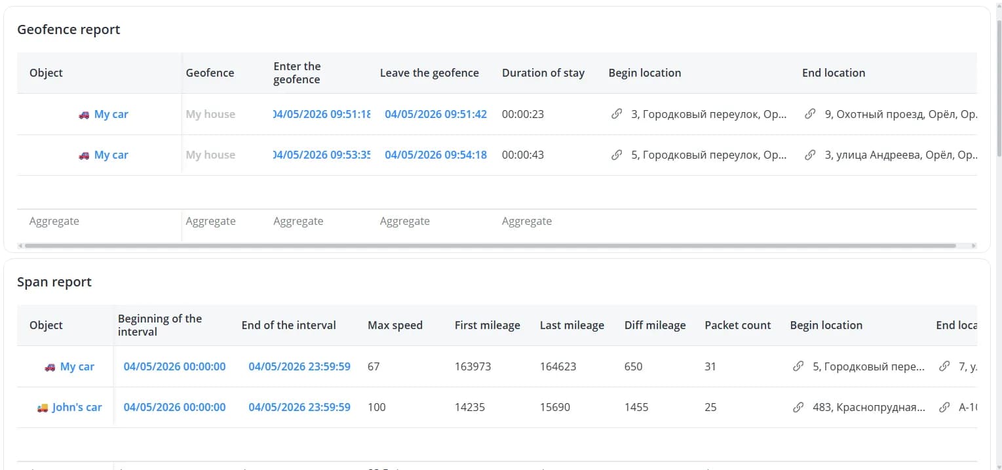Click car icon in 09:53:35 geofence row
Viewport: 1002px width, 470px height.
coord(84,155)
